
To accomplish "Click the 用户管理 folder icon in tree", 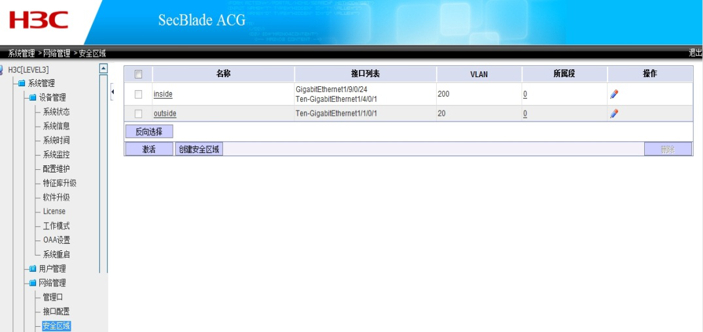I will (x=32, y=269).
